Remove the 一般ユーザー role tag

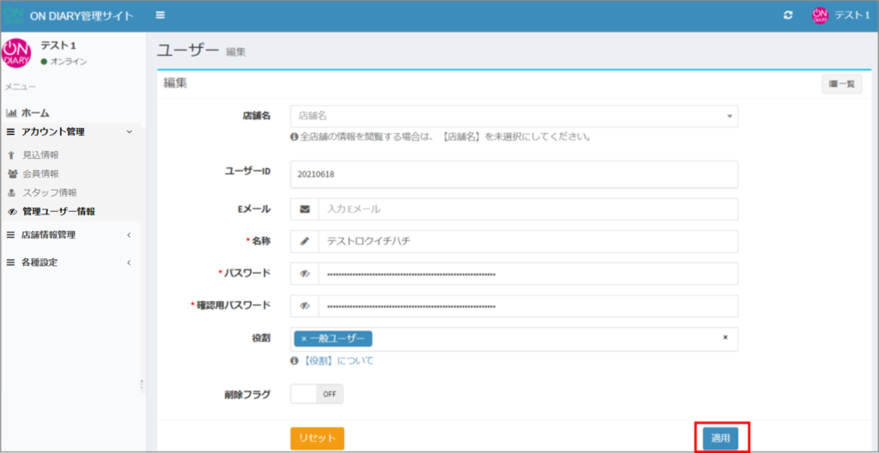point(304,339)
